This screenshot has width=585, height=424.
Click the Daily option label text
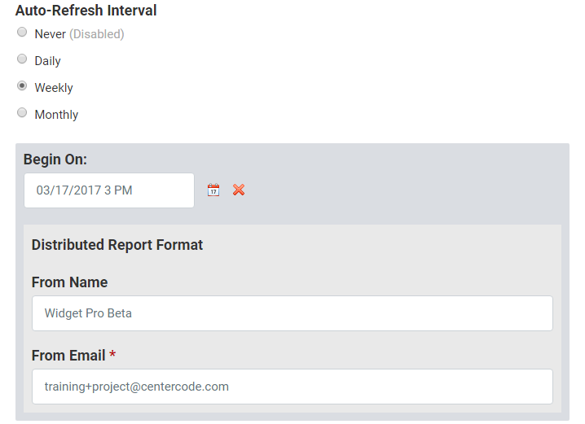48,61
